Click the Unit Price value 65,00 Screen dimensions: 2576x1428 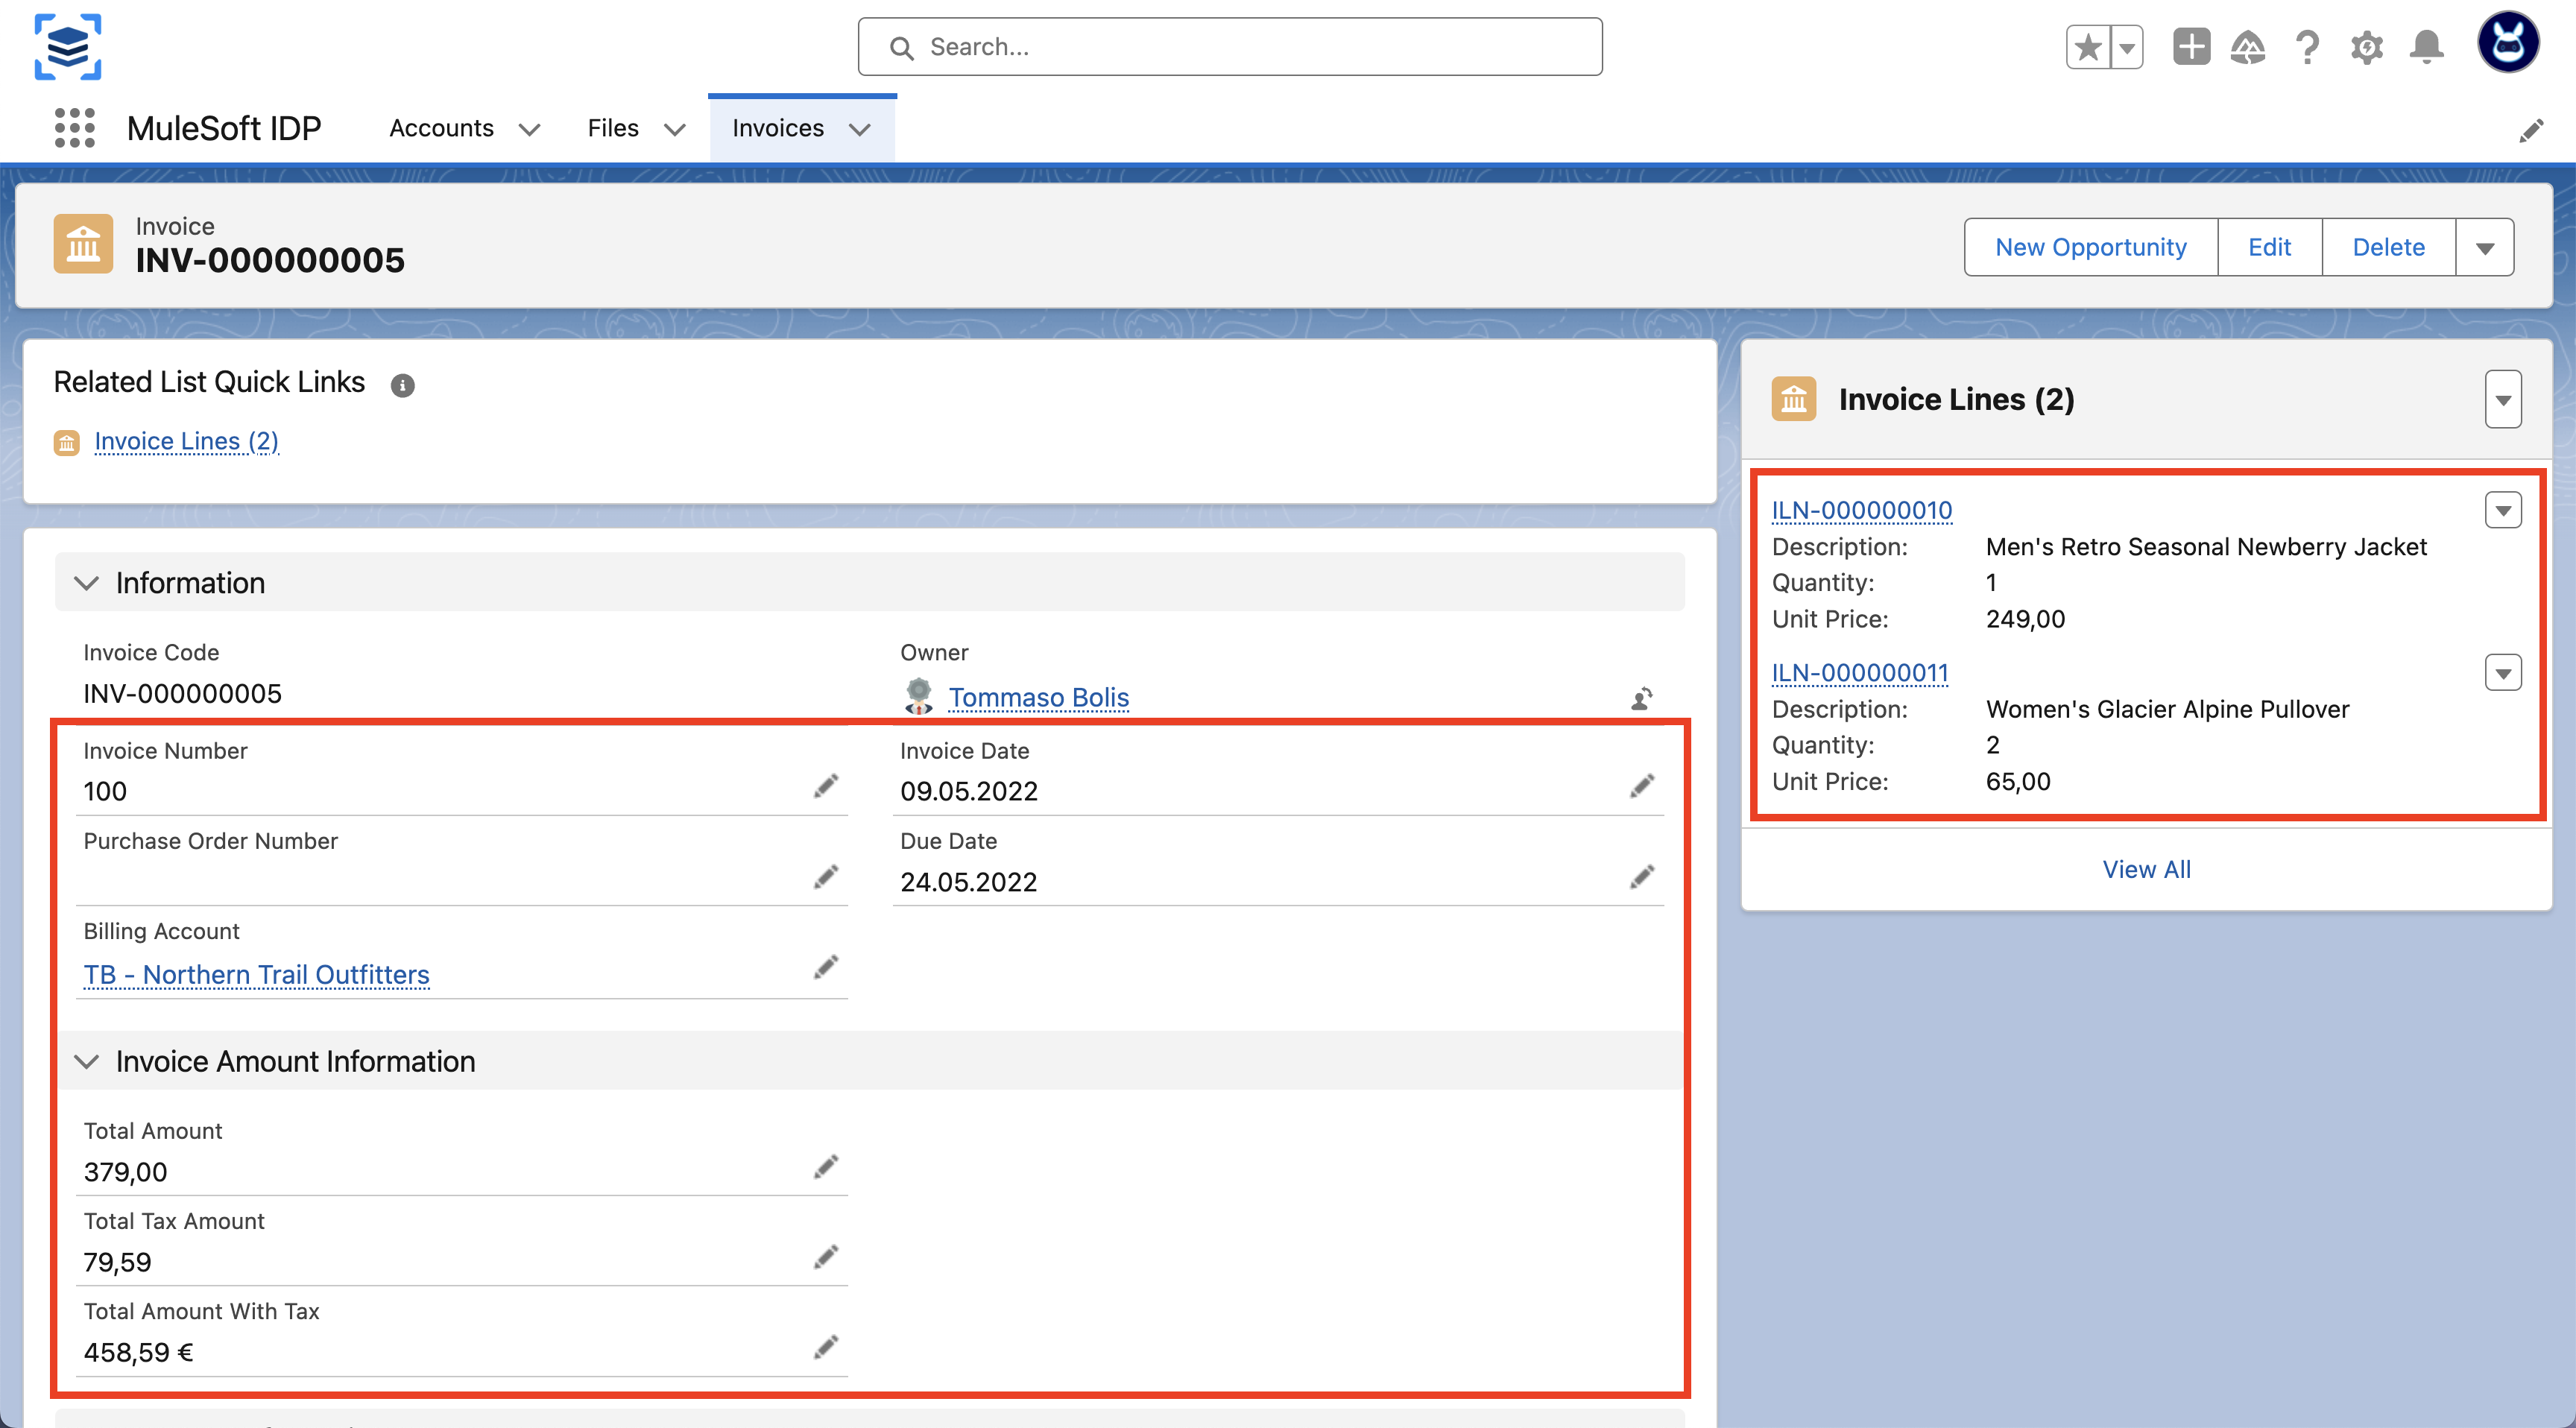click(2018, 781)
